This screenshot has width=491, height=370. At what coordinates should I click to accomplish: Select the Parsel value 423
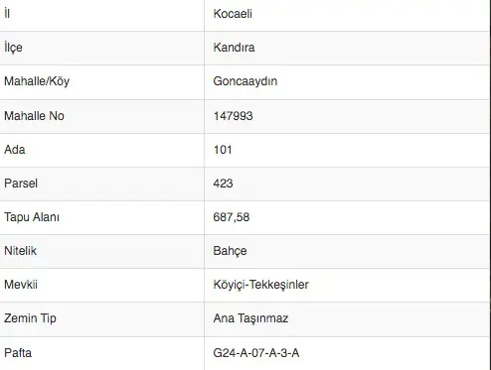click(223, 184)
